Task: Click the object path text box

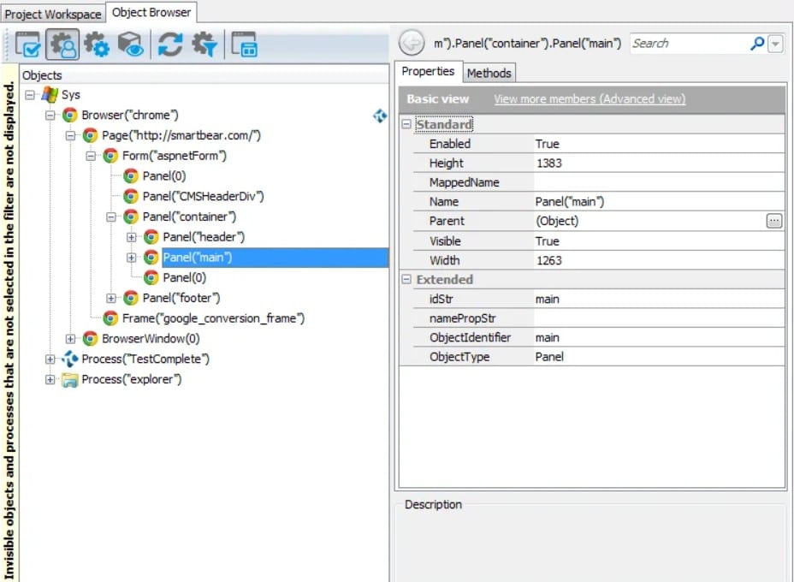Action: click(x=527, y=44)
